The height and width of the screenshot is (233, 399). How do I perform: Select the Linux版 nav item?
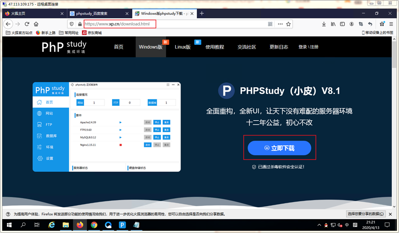click(x=183, y=47)
